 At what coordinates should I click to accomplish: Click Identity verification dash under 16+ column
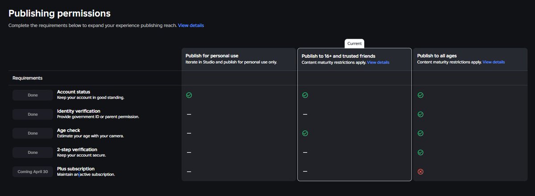point(305,114)
